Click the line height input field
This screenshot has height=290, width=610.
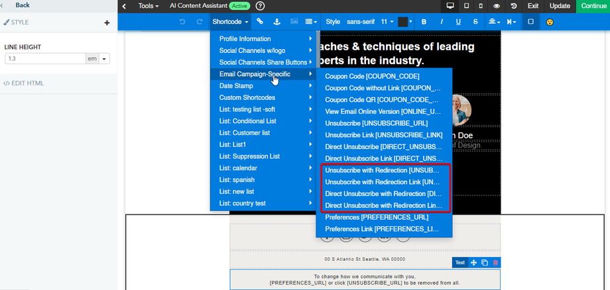(45, 59)
